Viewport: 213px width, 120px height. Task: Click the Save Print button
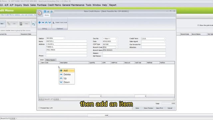click(159, 108)
